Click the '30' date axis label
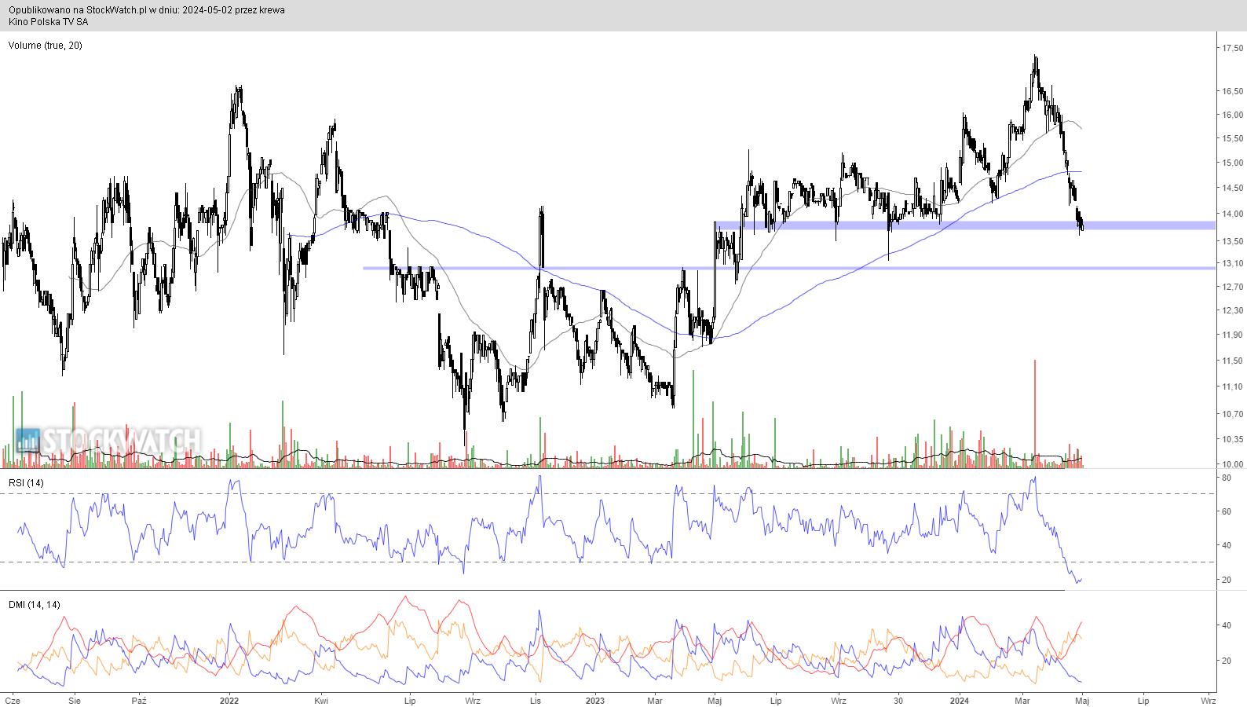The image size is (1247, 707). pos(898,700)
